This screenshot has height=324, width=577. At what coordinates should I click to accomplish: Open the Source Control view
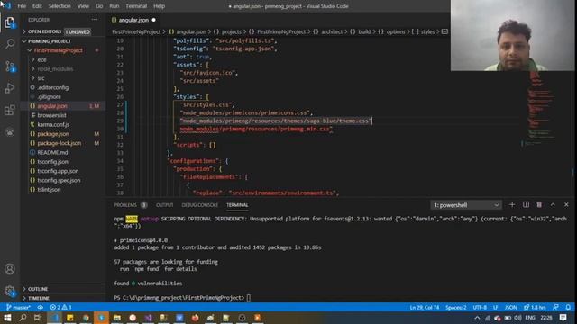coord(10,66)
